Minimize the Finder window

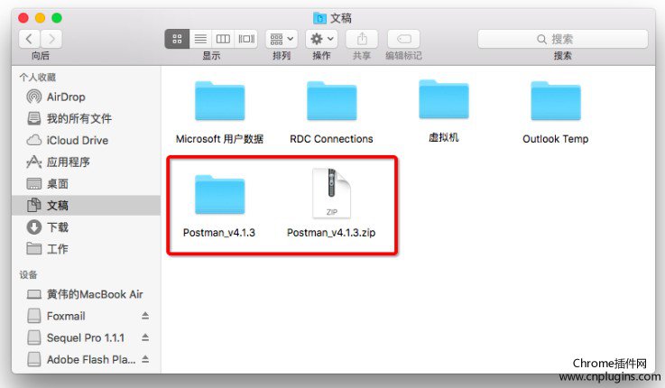(x=40, y=18)
